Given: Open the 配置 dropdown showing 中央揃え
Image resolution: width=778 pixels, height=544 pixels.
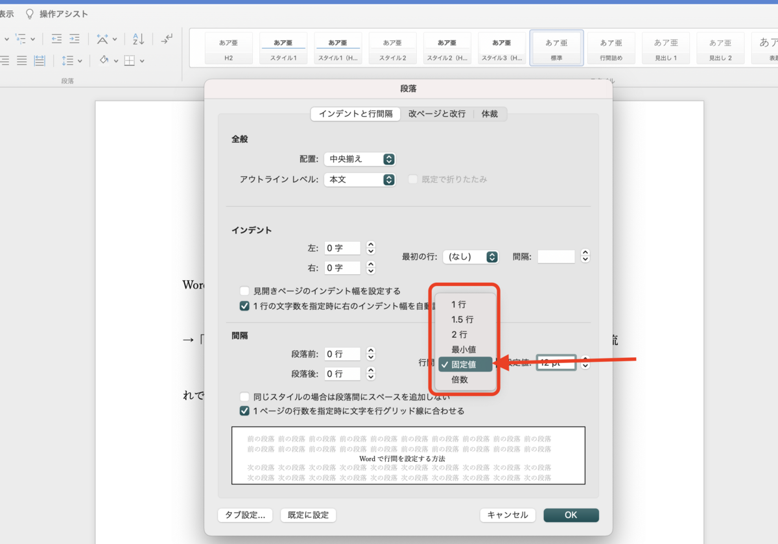Looking at the screenshot, I should [x=360, y=159].
